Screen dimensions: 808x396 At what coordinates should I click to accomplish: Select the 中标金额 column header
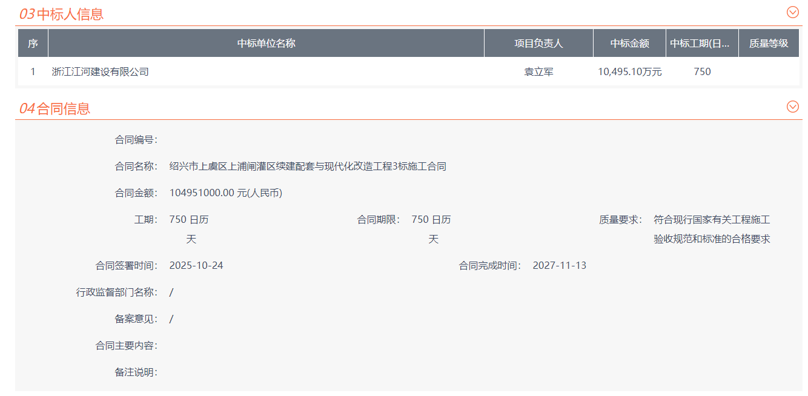(629, 44)
